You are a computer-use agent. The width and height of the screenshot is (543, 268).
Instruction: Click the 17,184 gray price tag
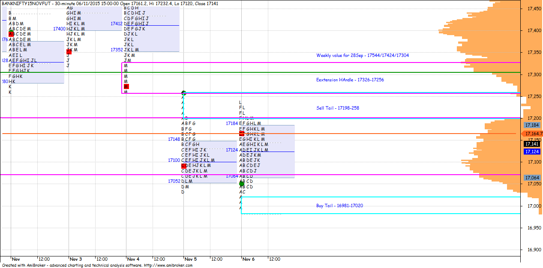pyautogui.click(x=532, y=125)
